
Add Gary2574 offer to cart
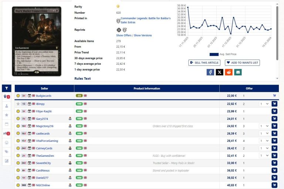pyautogui.click(x=274, y=119)
